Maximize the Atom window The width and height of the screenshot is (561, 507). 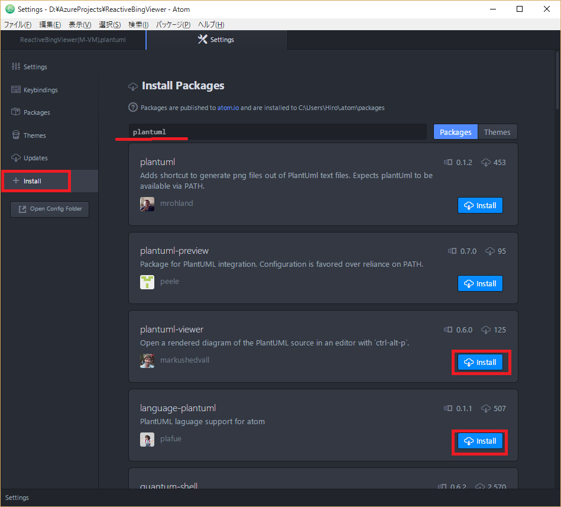520,9
